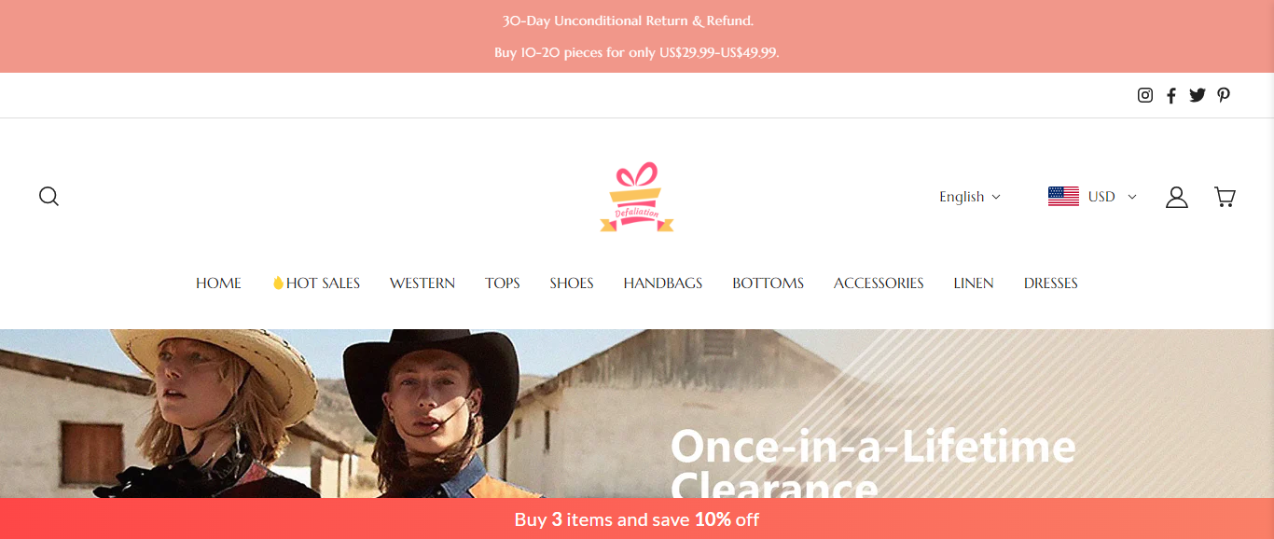1274x539 pixels.
Task: Open the search magnifier icon
Action: coord(48,196)
